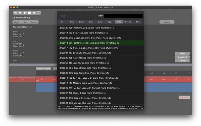Open the Songs list button
The height and width of the screenshot is (126, 201).
pos(17,22)
